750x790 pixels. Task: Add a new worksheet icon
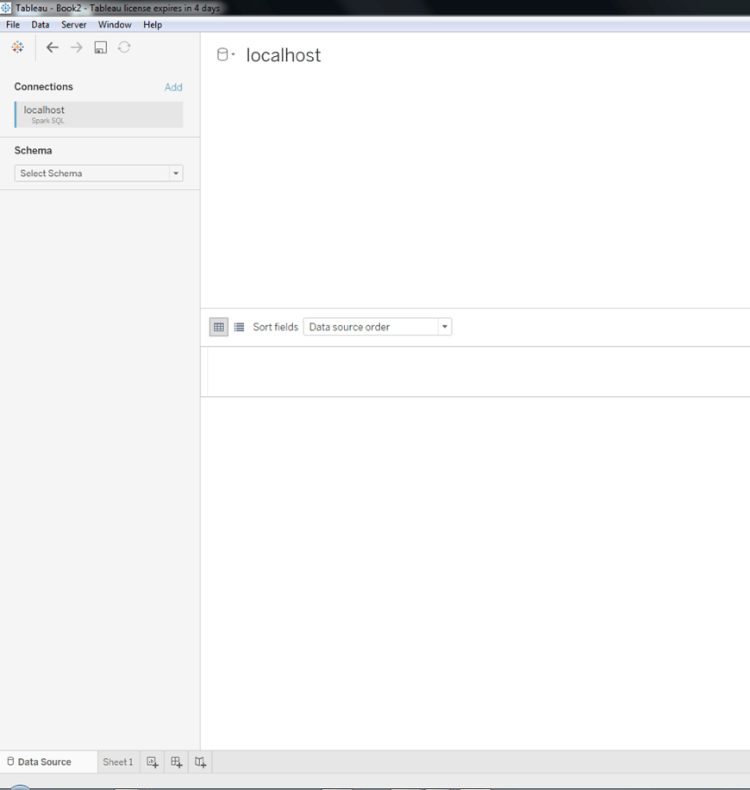click(x=152, y=762)
